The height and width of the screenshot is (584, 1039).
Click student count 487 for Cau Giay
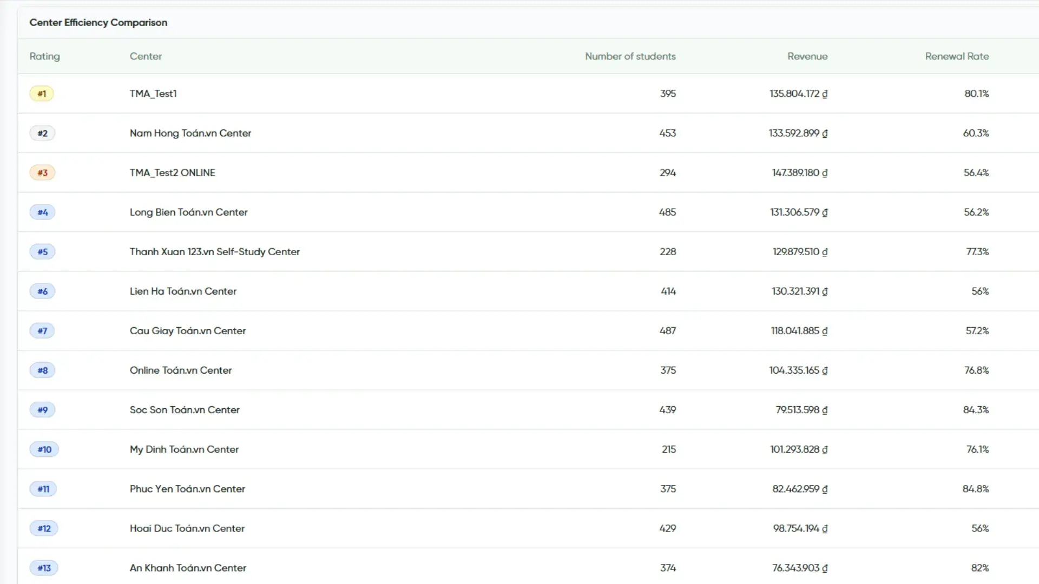coord(667,330)
